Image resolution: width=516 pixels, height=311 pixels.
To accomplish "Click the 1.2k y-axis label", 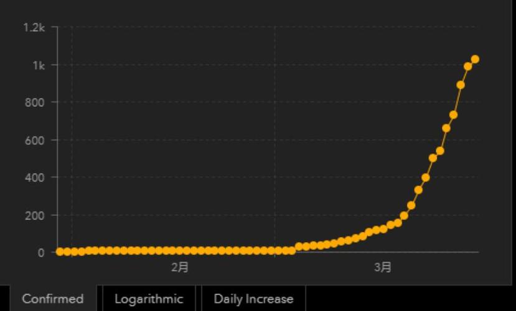I will coord(34,27).
